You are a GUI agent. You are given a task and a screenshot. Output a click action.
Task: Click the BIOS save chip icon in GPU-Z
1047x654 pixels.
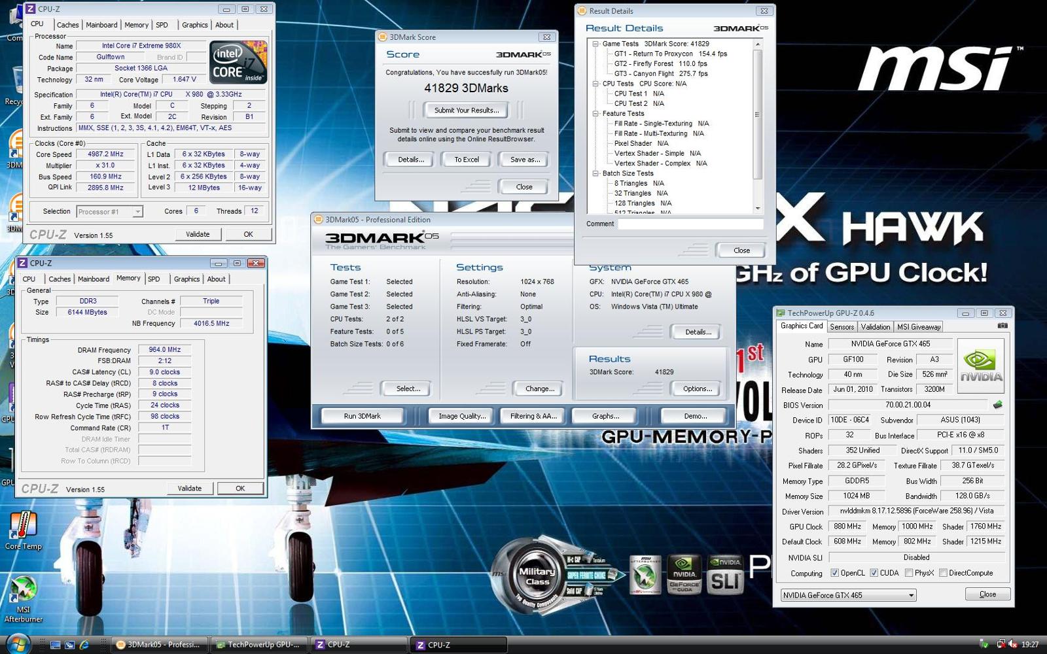tap(997, 405)
